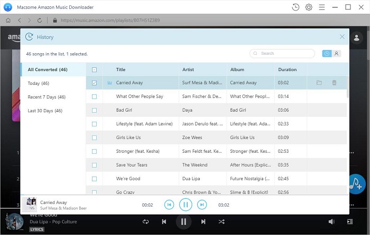Check the Bad Girl checkbox
The image size is (370, 235).
[x=94, y=110]
